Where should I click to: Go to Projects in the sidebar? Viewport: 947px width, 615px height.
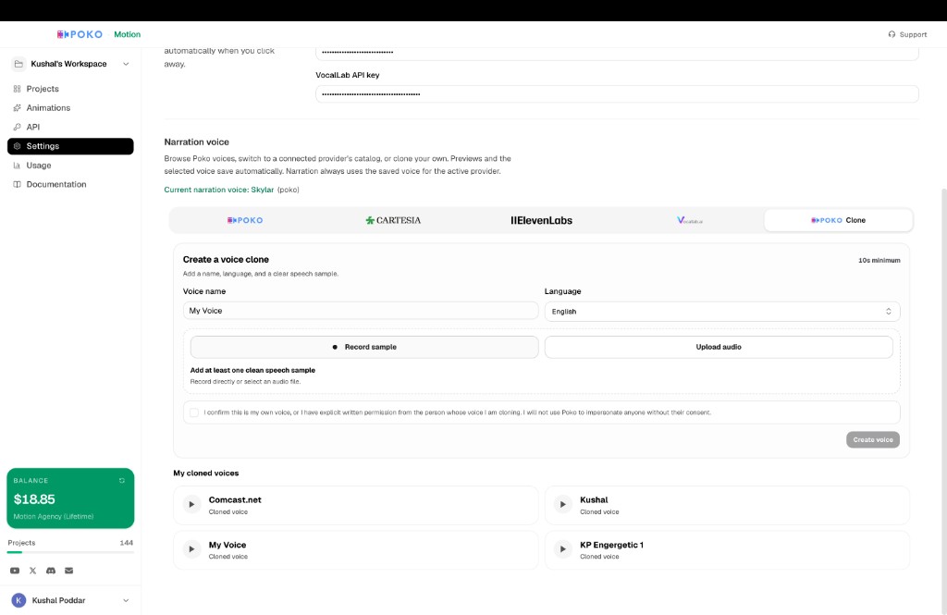[70, 89]
